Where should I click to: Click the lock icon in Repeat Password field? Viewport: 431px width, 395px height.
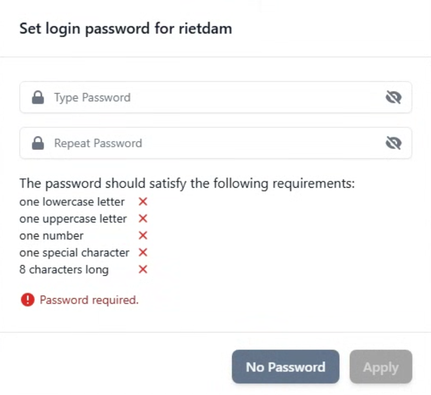(x=38, y=143)
